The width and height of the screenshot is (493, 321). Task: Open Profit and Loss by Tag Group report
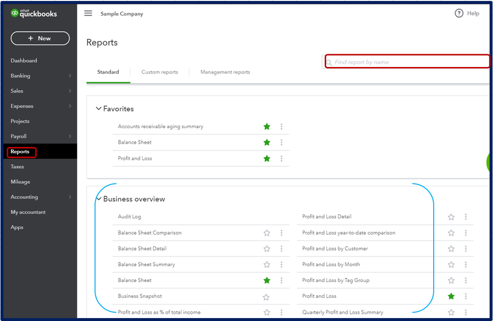pos(336,280)
